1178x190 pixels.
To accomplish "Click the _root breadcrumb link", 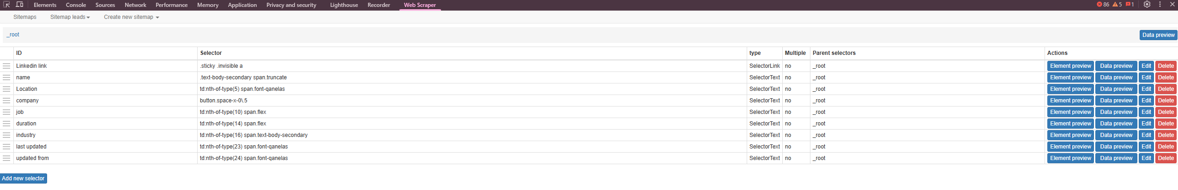I will (13, 35).
